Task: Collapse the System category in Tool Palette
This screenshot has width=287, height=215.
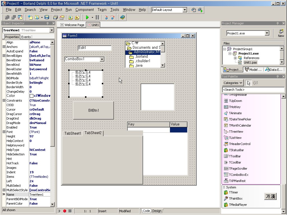Action: tap(224, 187)
